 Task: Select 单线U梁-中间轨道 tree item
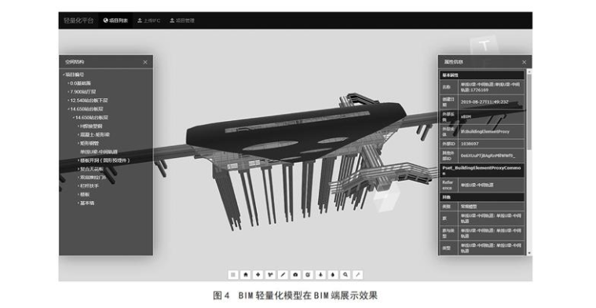click(99, 152)
